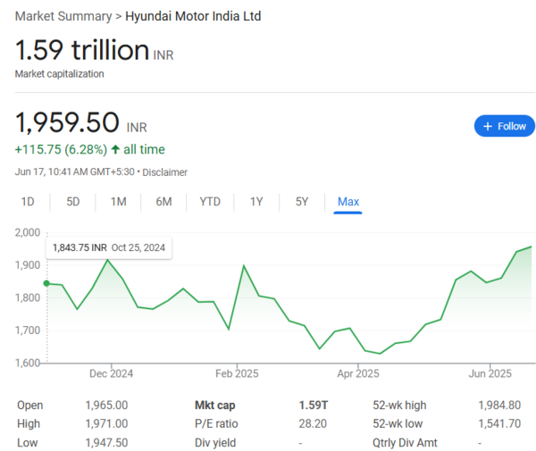Click the 1.59T market cap value
The image size is (536, 451).
pyautogui.click(x=314, y=405)
